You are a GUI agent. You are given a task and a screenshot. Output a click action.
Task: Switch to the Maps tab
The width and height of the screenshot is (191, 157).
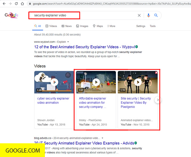pyautogui.click(x=98, y=26)
